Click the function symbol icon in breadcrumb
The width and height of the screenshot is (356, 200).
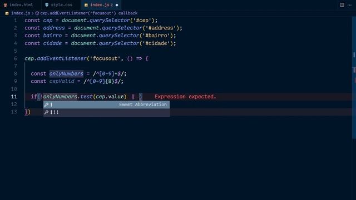coord(37,13)
